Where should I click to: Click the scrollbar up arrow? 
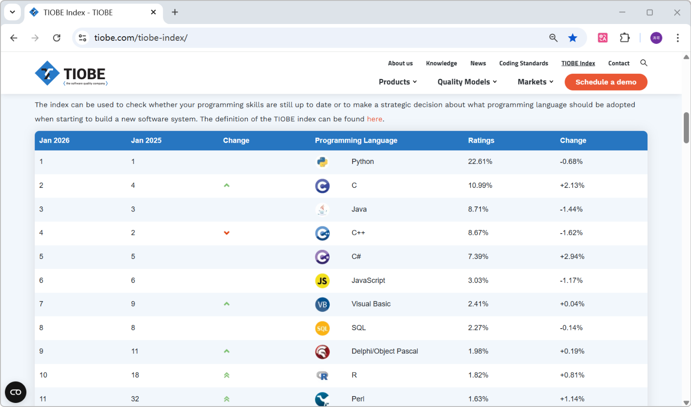(x=686, y=57)
